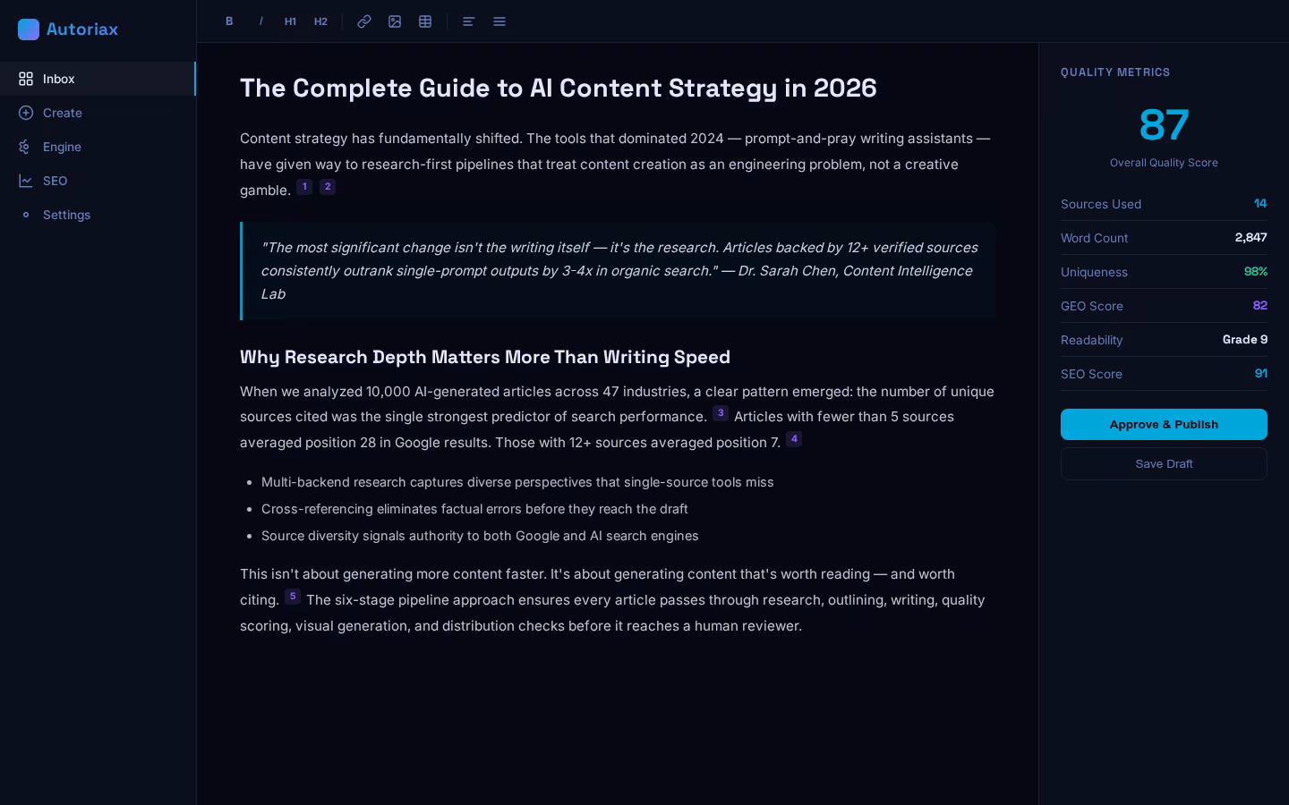Apply H1 heading style

[290, 21]
